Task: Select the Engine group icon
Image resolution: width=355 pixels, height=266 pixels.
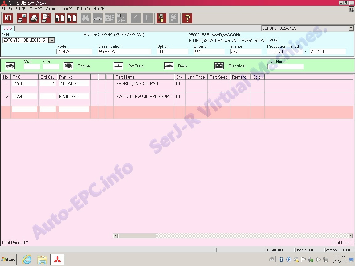Action: click(x=68, y=66)
